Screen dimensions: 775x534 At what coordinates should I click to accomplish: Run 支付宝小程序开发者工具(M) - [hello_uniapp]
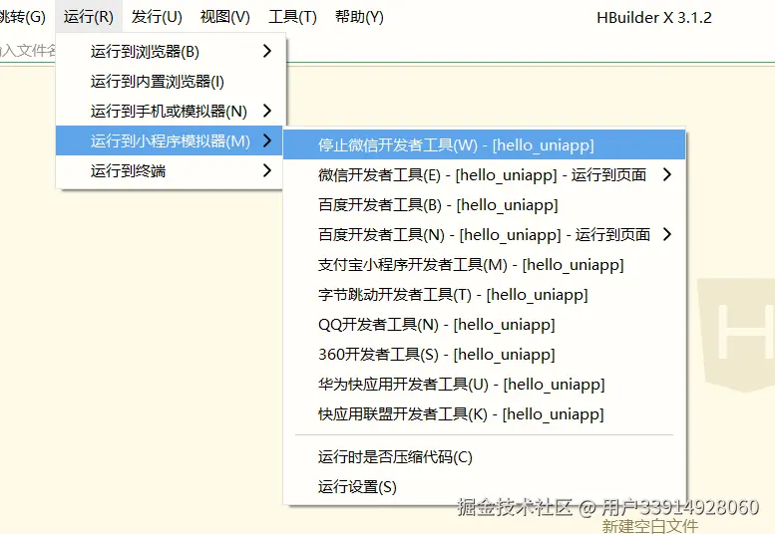[x=485, y=265]
